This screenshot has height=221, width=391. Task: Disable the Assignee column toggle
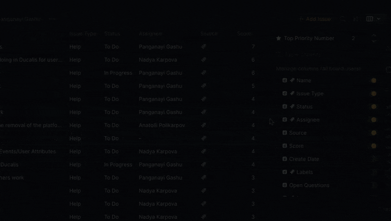(x=374, y=120)
